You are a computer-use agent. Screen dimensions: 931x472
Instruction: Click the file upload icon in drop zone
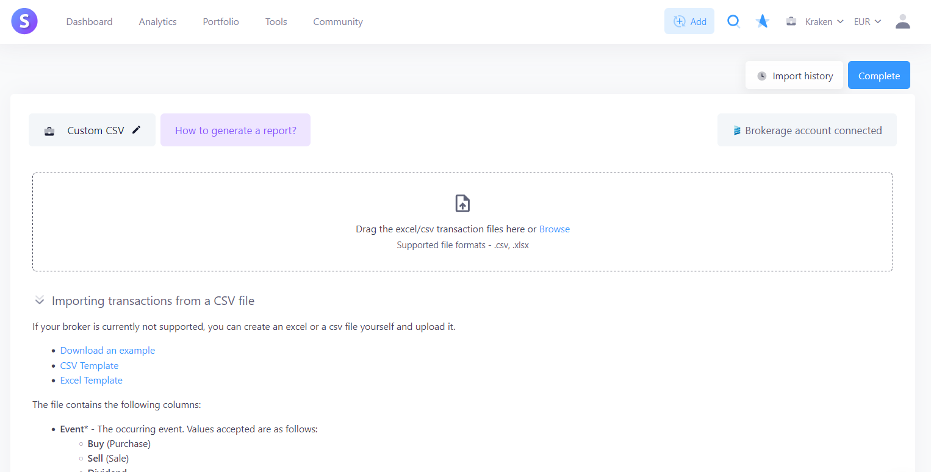tap(462, 204)
